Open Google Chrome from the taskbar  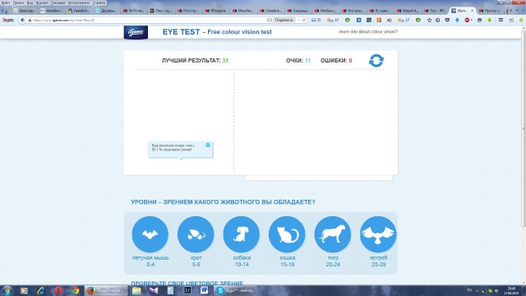pyautogui.click(x=75, y=290)
